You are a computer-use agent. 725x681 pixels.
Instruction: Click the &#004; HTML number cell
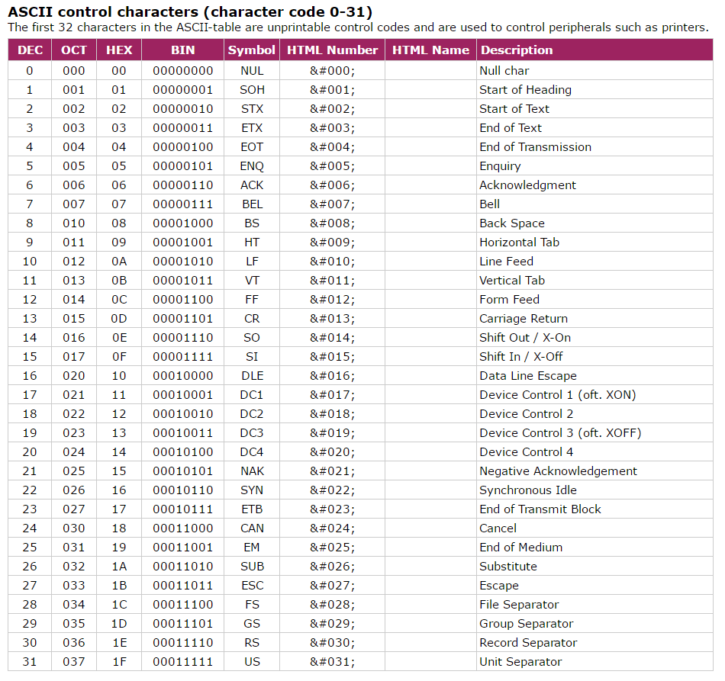(332, 147)
